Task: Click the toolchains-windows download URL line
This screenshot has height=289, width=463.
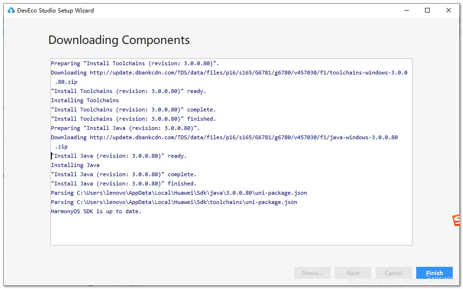Action: click(x=229, y=73)
